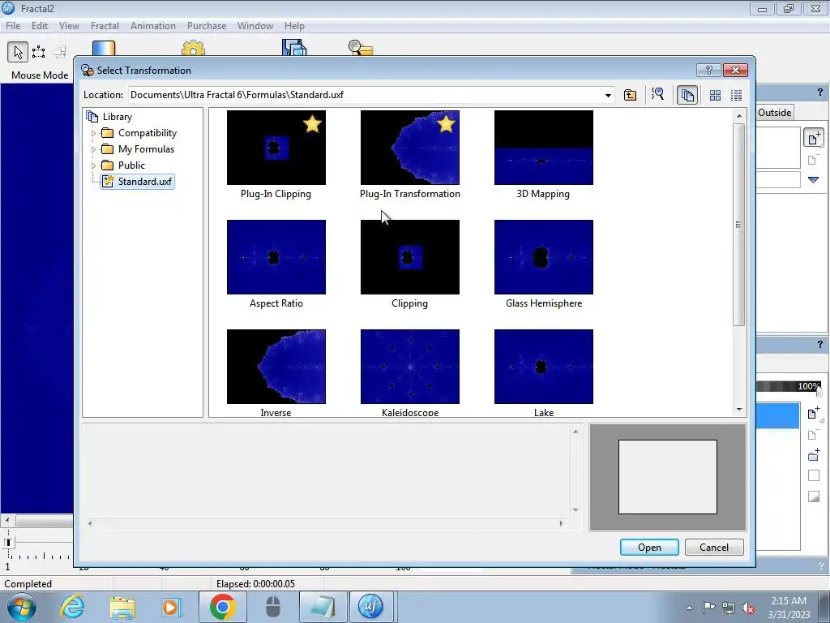Image resolution: width=830 pixels, height=623 pixels.
Task: Open the File menu
Action: tap(13, 26)
